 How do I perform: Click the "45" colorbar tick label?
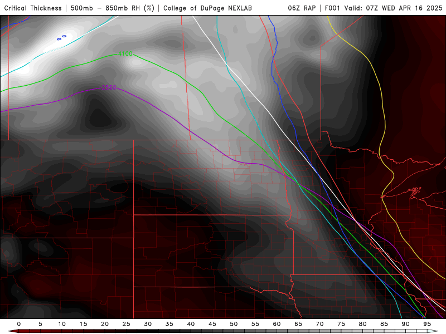[212, 324]
